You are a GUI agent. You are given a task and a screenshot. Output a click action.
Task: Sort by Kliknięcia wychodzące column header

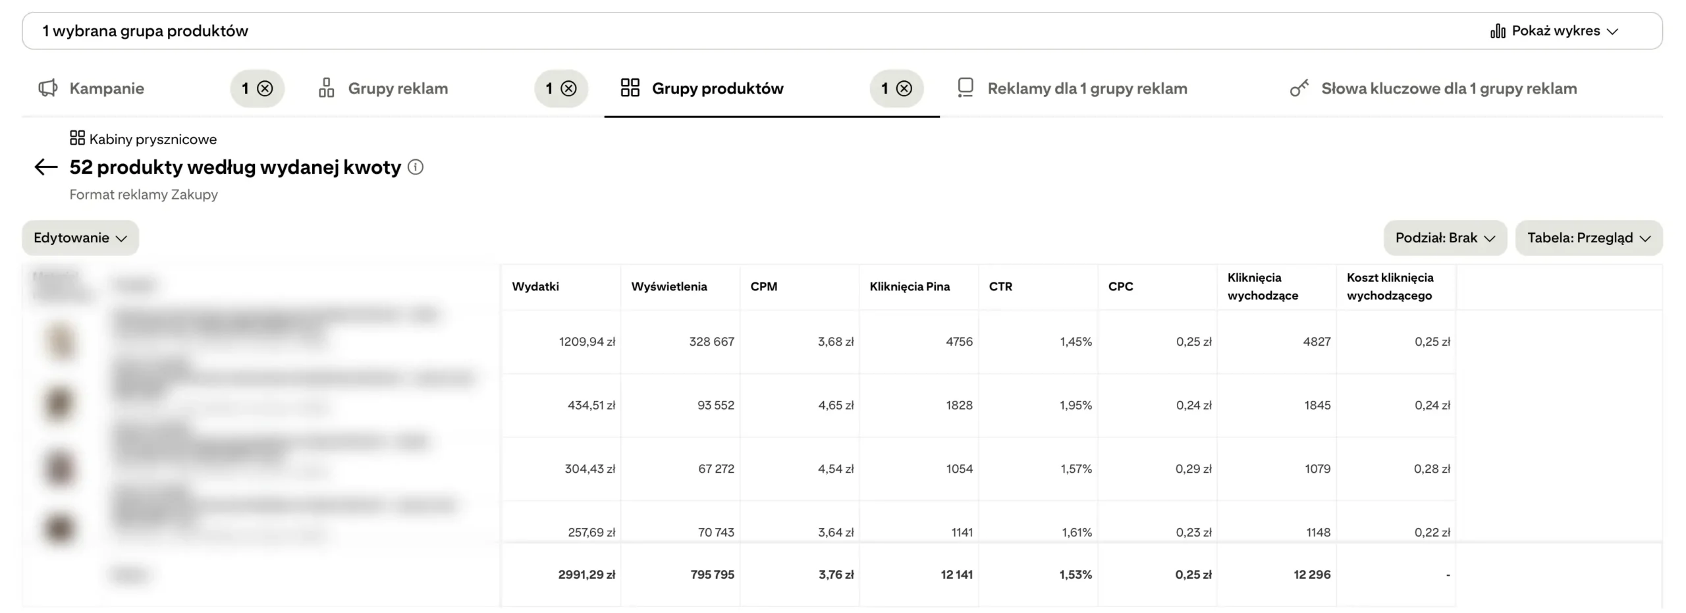(x=1263, y=286)
